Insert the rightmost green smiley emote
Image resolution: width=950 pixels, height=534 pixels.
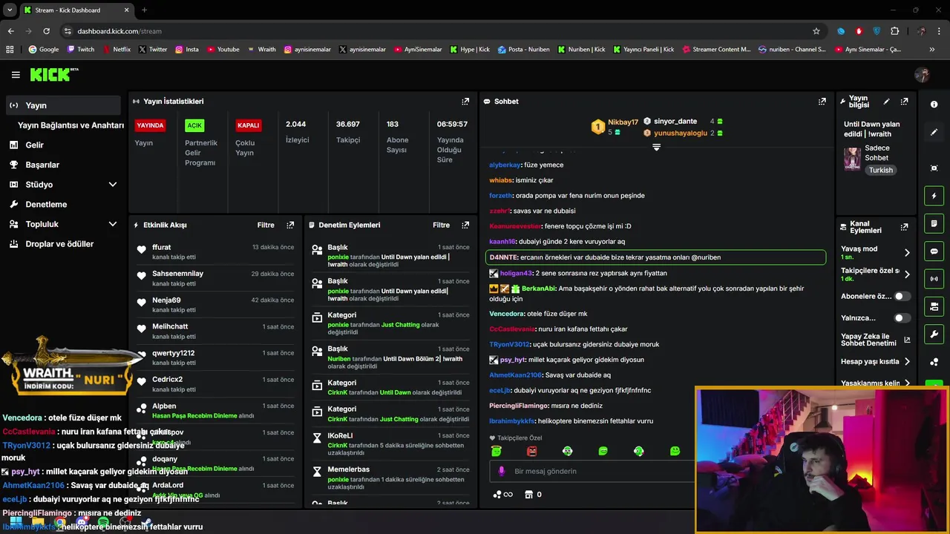[675, 451]
